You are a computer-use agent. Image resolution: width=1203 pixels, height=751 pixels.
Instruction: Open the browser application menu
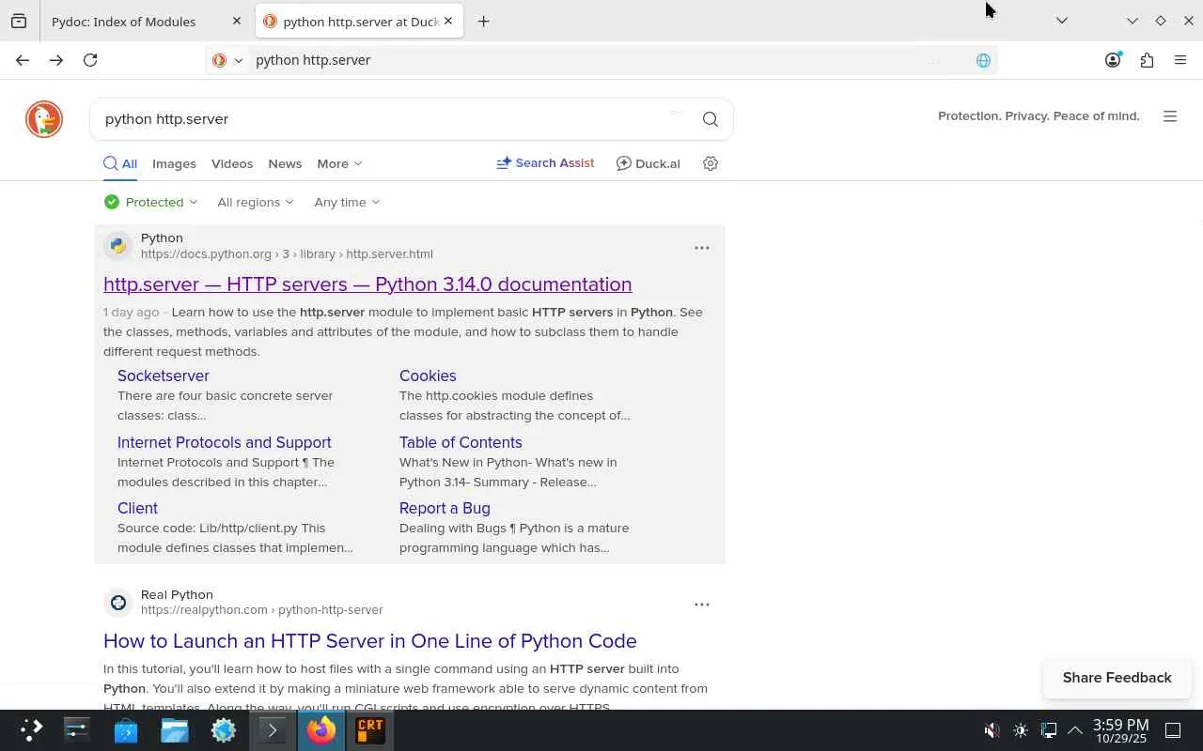(x=1180, y=60)
